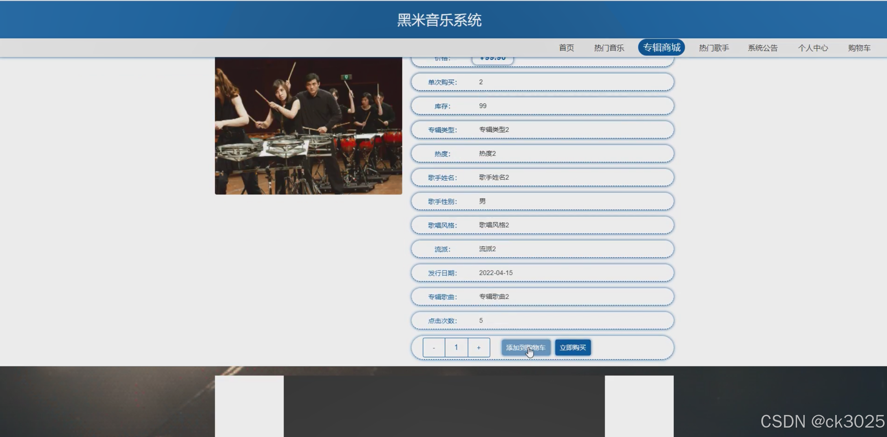
Task: Click 立即购买 button
Action: coord(573,347)
